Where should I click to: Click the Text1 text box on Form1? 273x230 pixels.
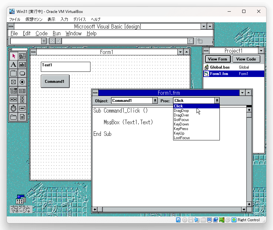click(65, 67)
